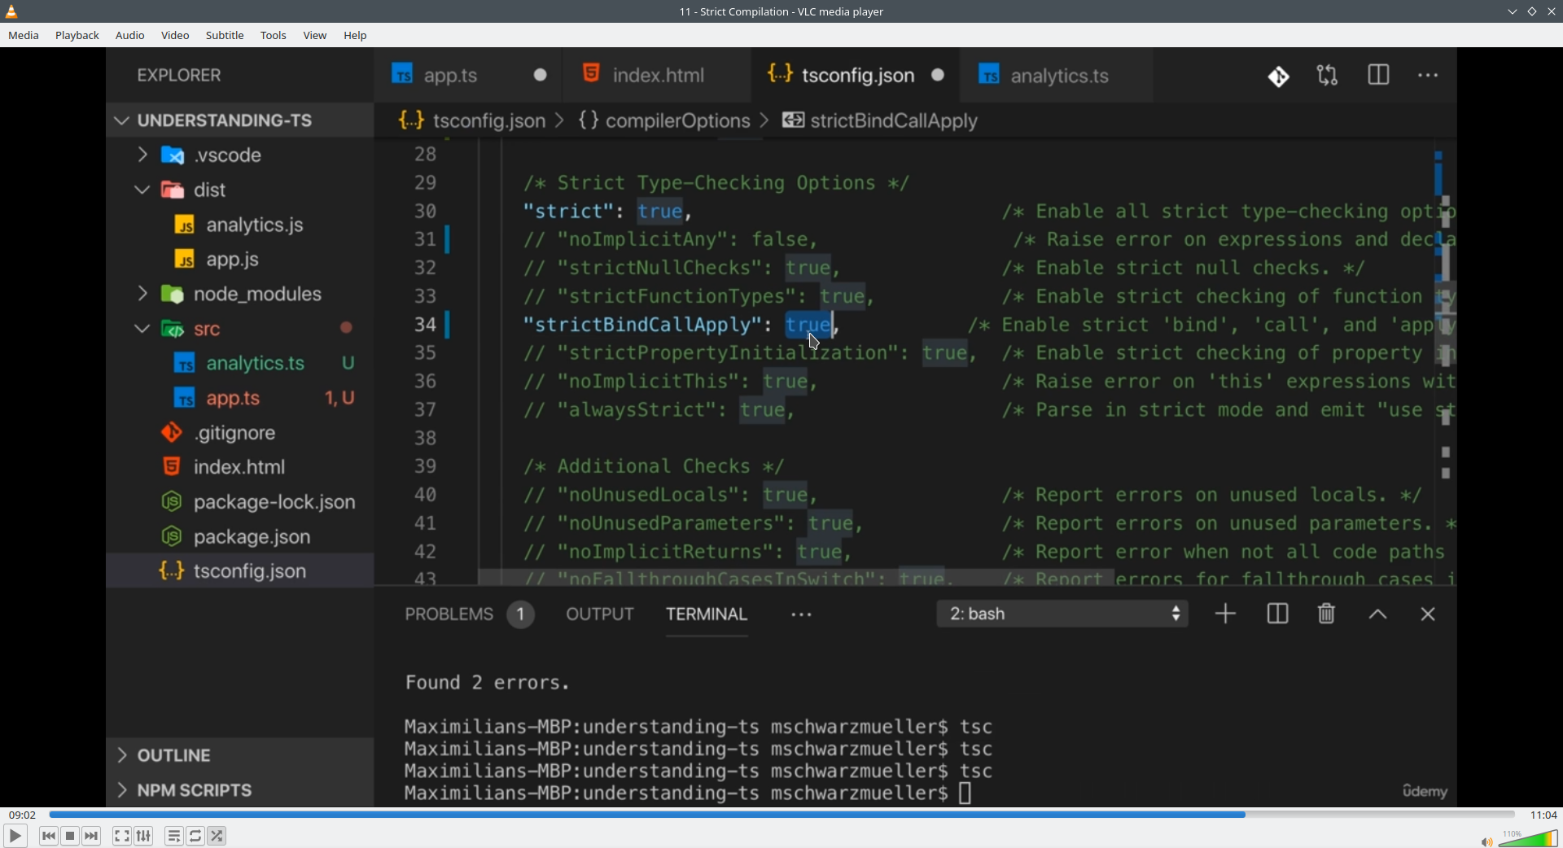Click the VLC cone icon in title bar
Image resolution: width=1563 pixels, height=848 pixels.
(12, 11)
